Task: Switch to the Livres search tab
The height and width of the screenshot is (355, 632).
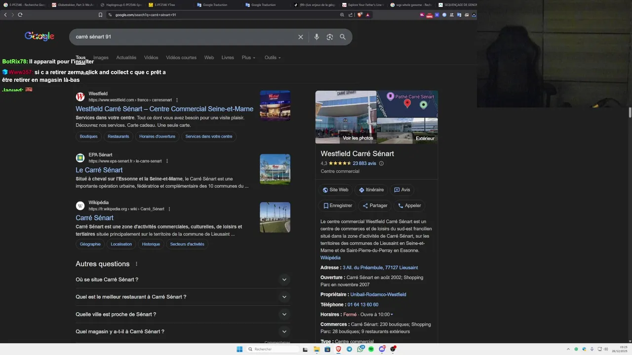Action: [228, 58]
